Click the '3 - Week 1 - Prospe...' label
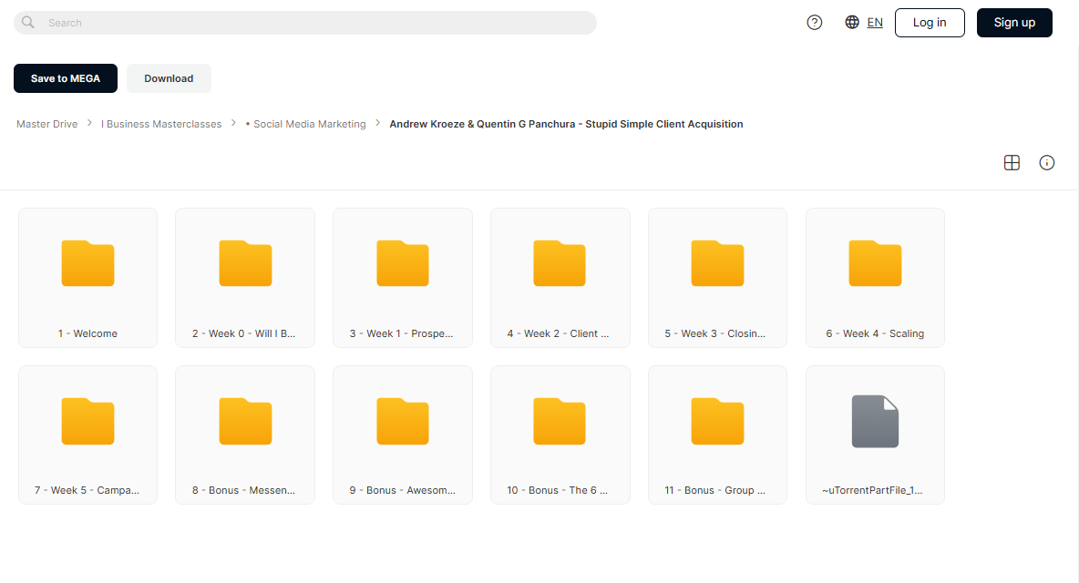This screenshot has height=583, width=1079. (x=401, y=333)
